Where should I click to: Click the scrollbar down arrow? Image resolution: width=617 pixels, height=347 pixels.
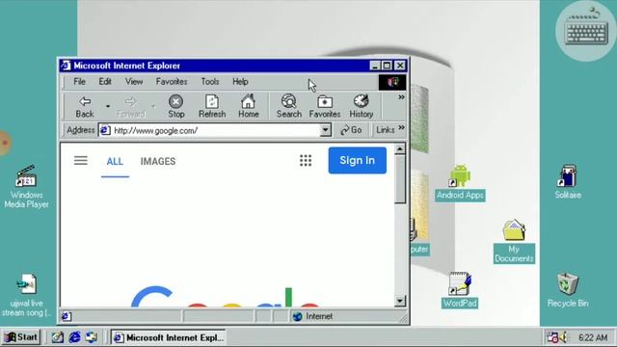[400, 301]
